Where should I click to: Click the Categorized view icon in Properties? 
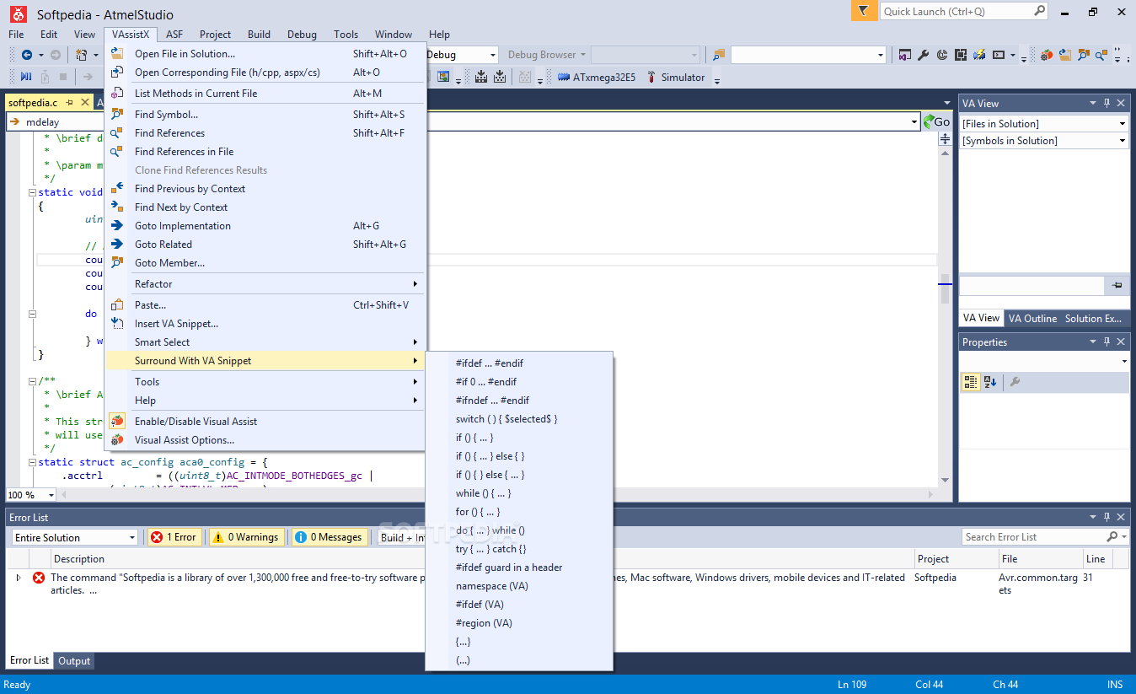(971, 382)
